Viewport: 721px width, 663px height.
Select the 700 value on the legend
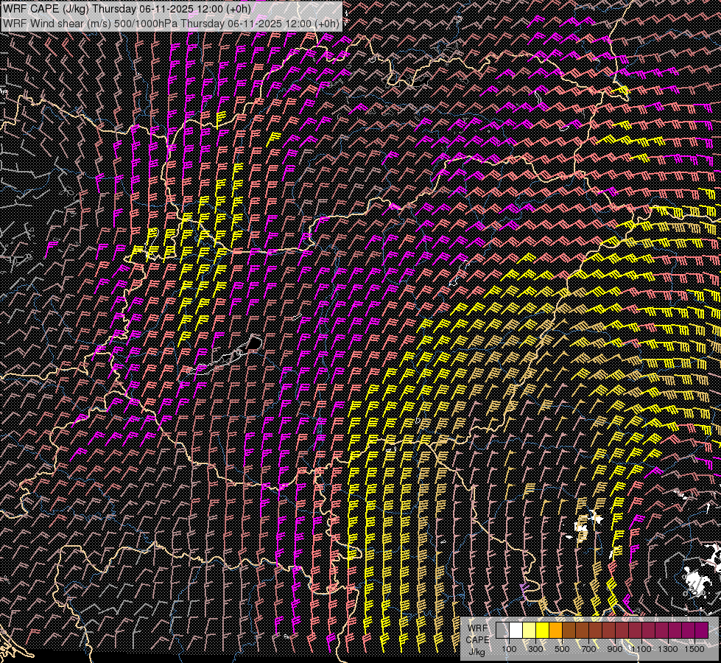[x=588, y=649]
